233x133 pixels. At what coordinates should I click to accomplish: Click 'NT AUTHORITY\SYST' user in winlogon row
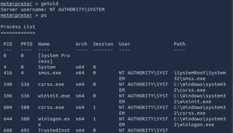[143, 119]
